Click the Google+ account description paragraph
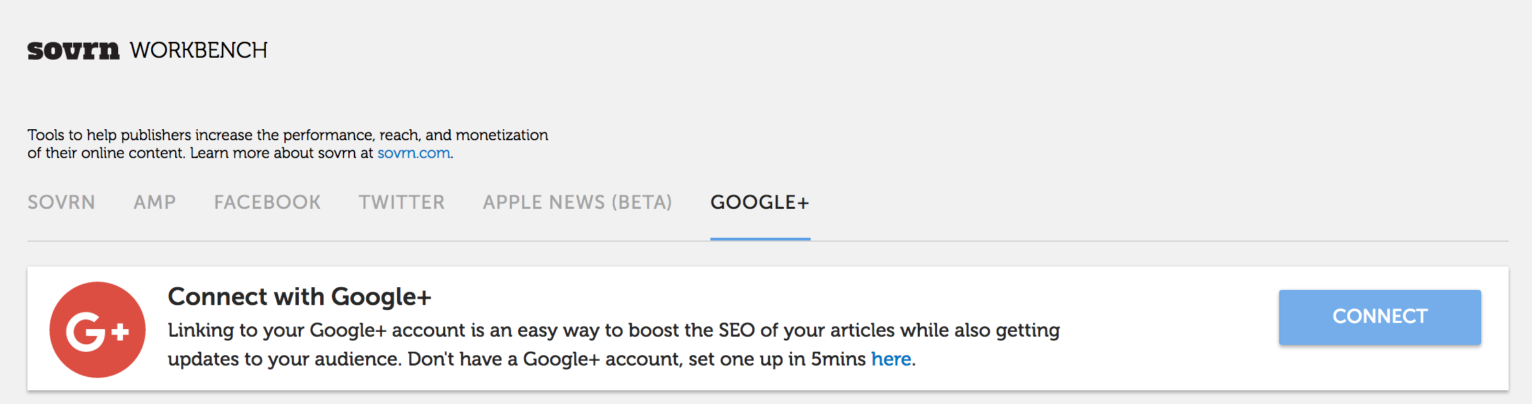Image resolution: width=1532 pixels, height=404 pixels. pyautogui.click(x=614, y=344)
